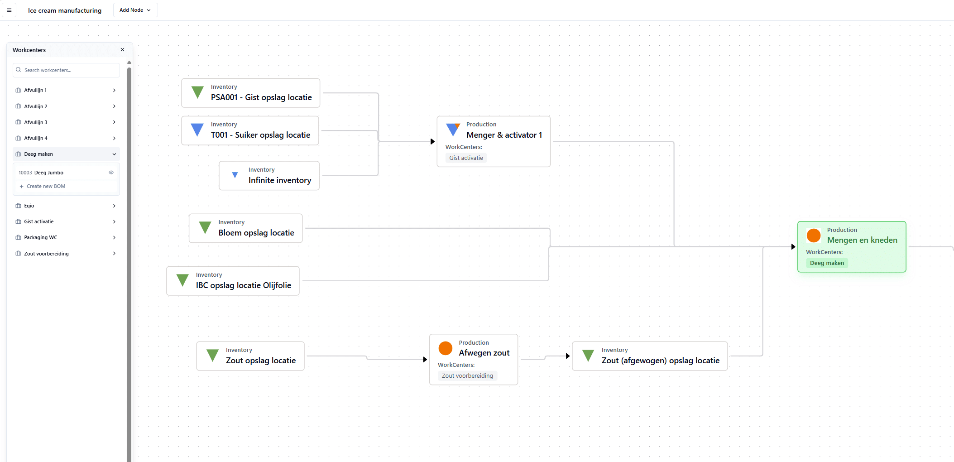954x462 pixels.
Task: Collapse the Deeg maken workcenter
Action: click(114, 154)
